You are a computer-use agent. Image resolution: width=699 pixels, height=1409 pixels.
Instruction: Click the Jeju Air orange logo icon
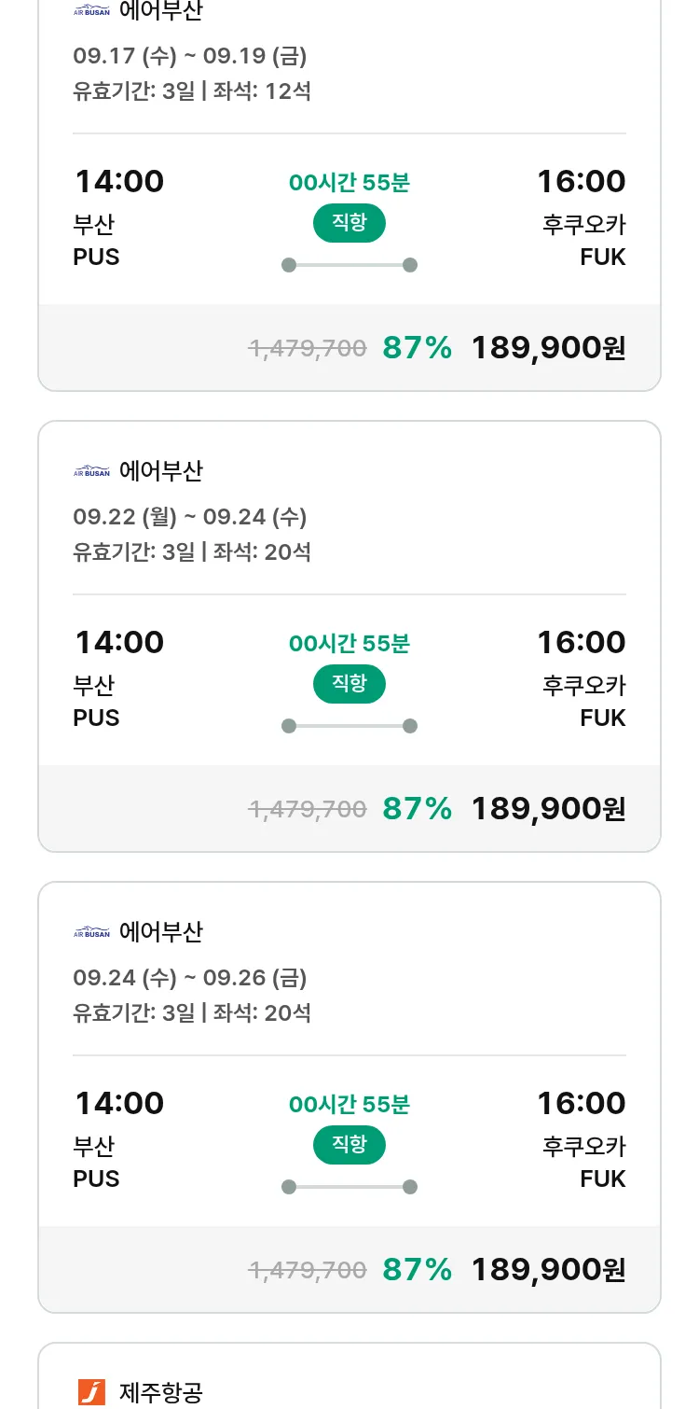pyautogui.click(x=91, y=1392)
